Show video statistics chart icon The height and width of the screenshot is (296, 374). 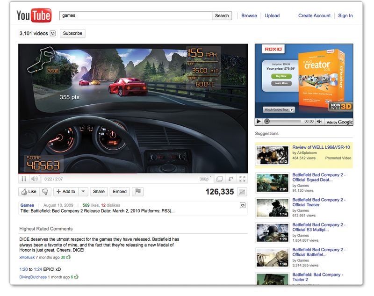pyautogui.click(x=242, y=192)
